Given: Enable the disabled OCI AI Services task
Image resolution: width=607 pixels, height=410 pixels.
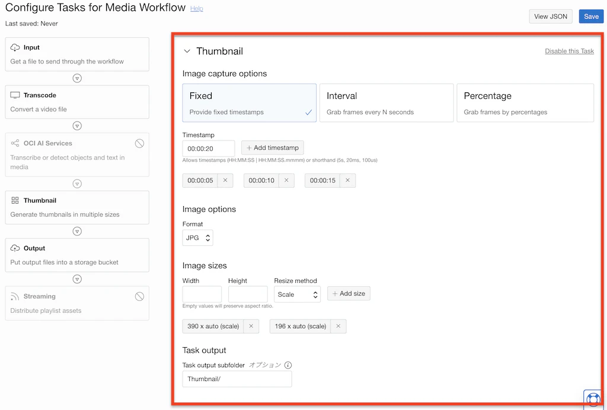Looking at the screenshot, I should click(139, 143).
